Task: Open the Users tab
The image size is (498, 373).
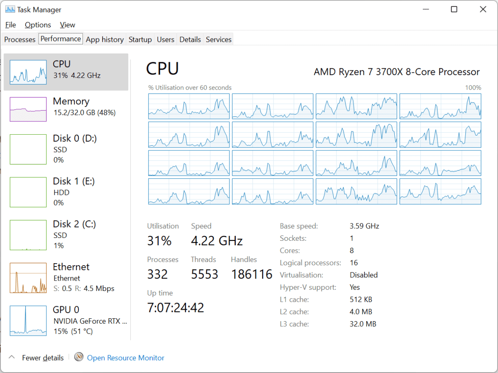Action: click(165, 39)
